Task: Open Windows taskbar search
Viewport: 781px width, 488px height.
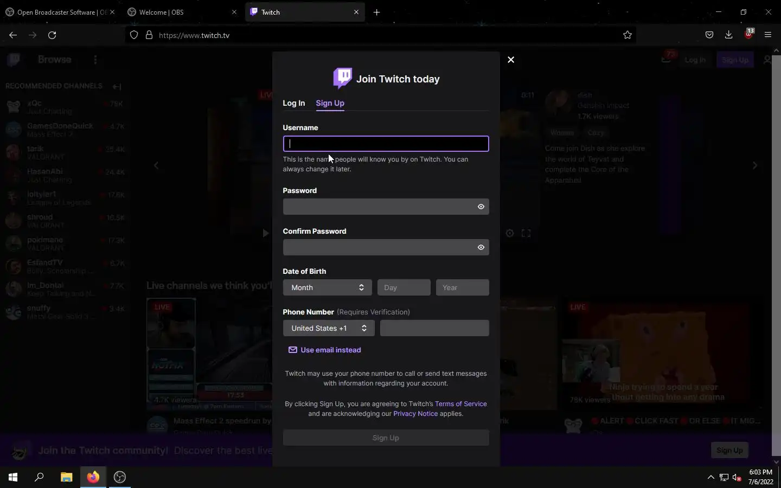Action: click(39, 477)
